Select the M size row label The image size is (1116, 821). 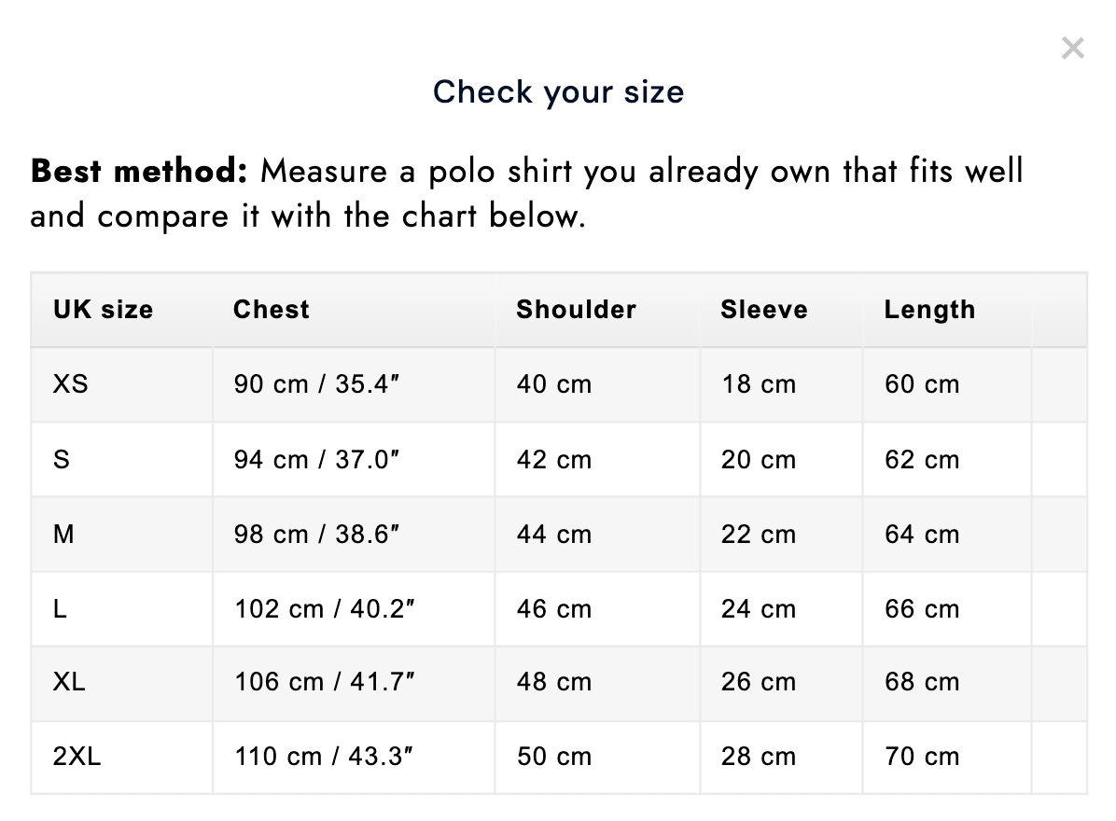point(63,535)
